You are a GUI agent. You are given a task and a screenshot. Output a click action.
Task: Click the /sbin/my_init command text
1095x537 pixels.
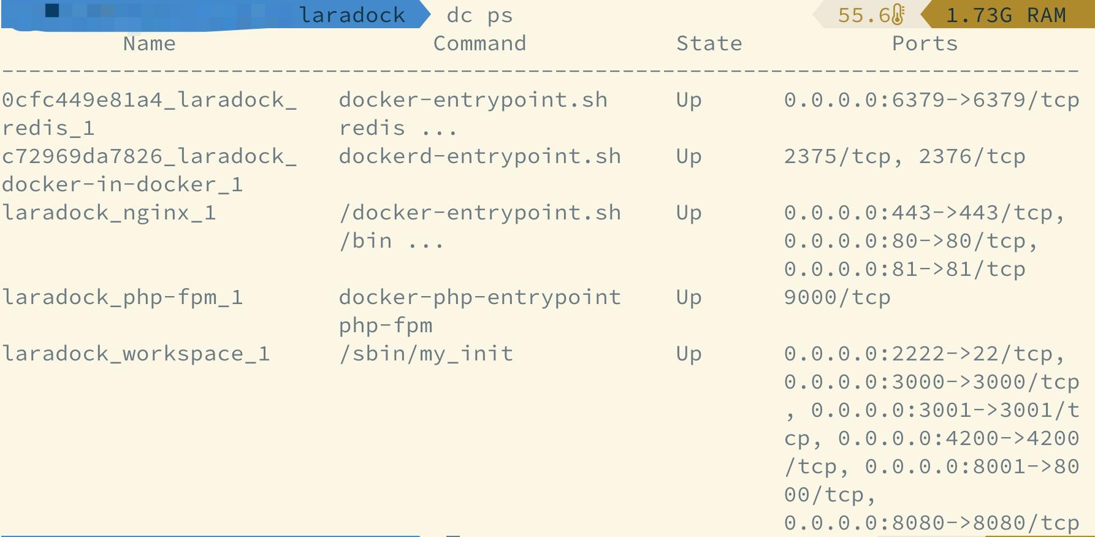426,354
